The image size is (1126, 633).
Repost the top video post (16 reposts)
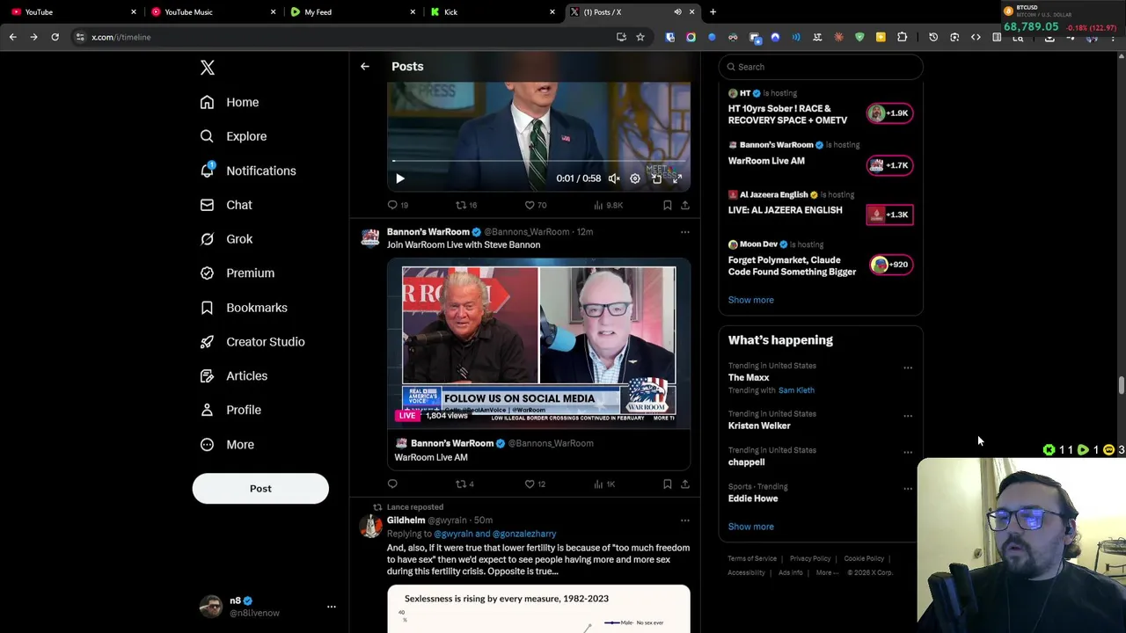tap(465, 205)
